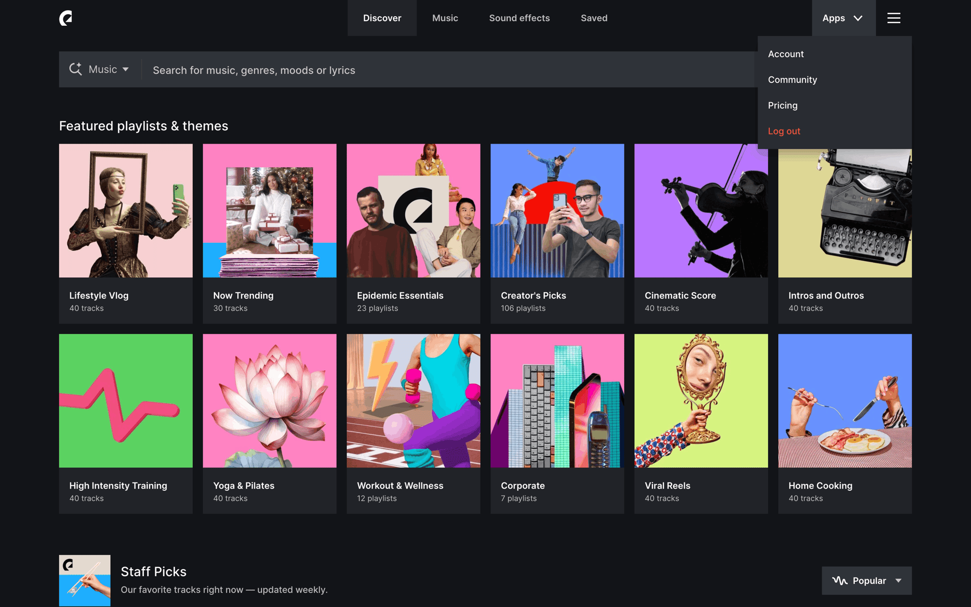Open the Yoga & Pilates lotus thumbnail
Screen dimensions: 971x607
pos(270,401)
